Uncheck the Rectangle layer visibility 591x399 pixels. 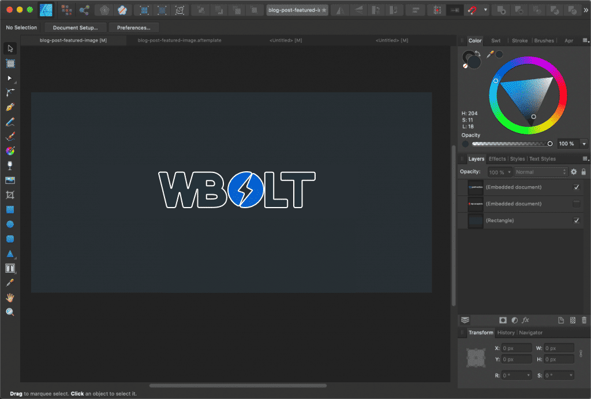coord(576,220)
